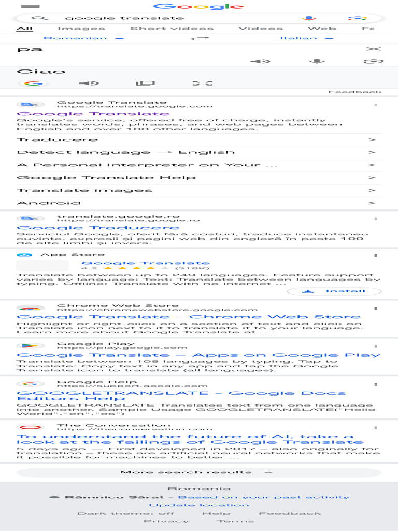Image resolution: width=398 pixels, height=531 pixels.
Task: Click Google icon under Ciao
Action: 33,83
